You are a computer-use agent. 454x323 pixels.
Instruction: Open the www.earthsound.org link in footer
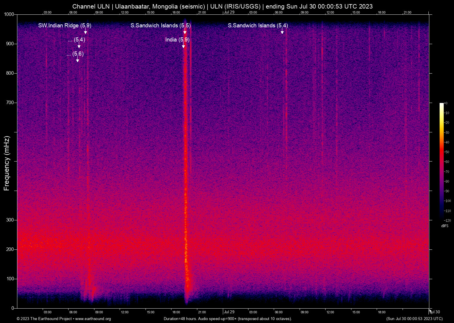pos(93,319)
